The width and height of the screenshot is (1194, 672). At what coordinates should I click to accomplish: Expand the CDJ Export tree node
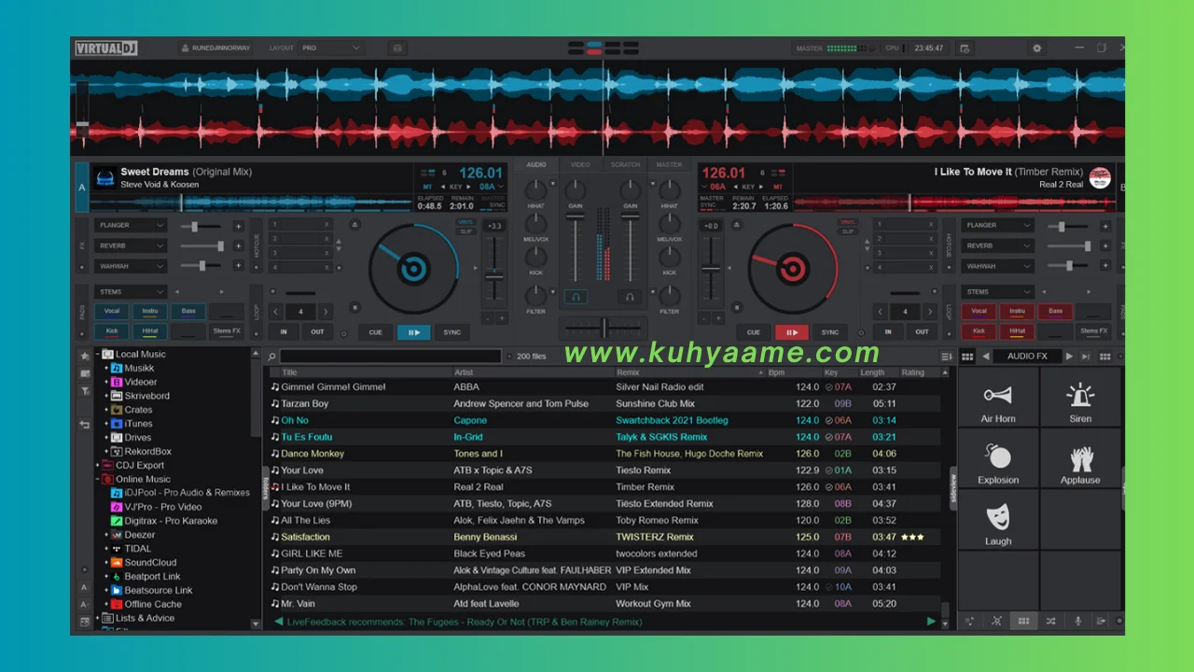[x=97, y=465]
